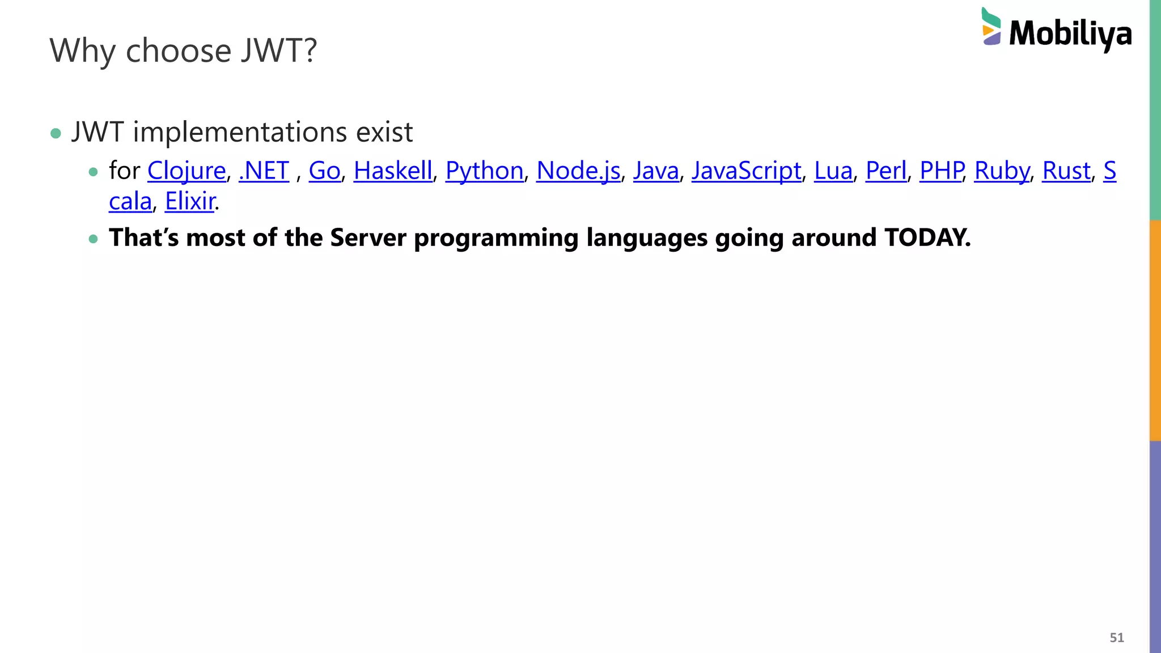Viewport: 1161px width, 653px height.
Task: Click the slide number 51
Action: click(x=1116, y=637)
